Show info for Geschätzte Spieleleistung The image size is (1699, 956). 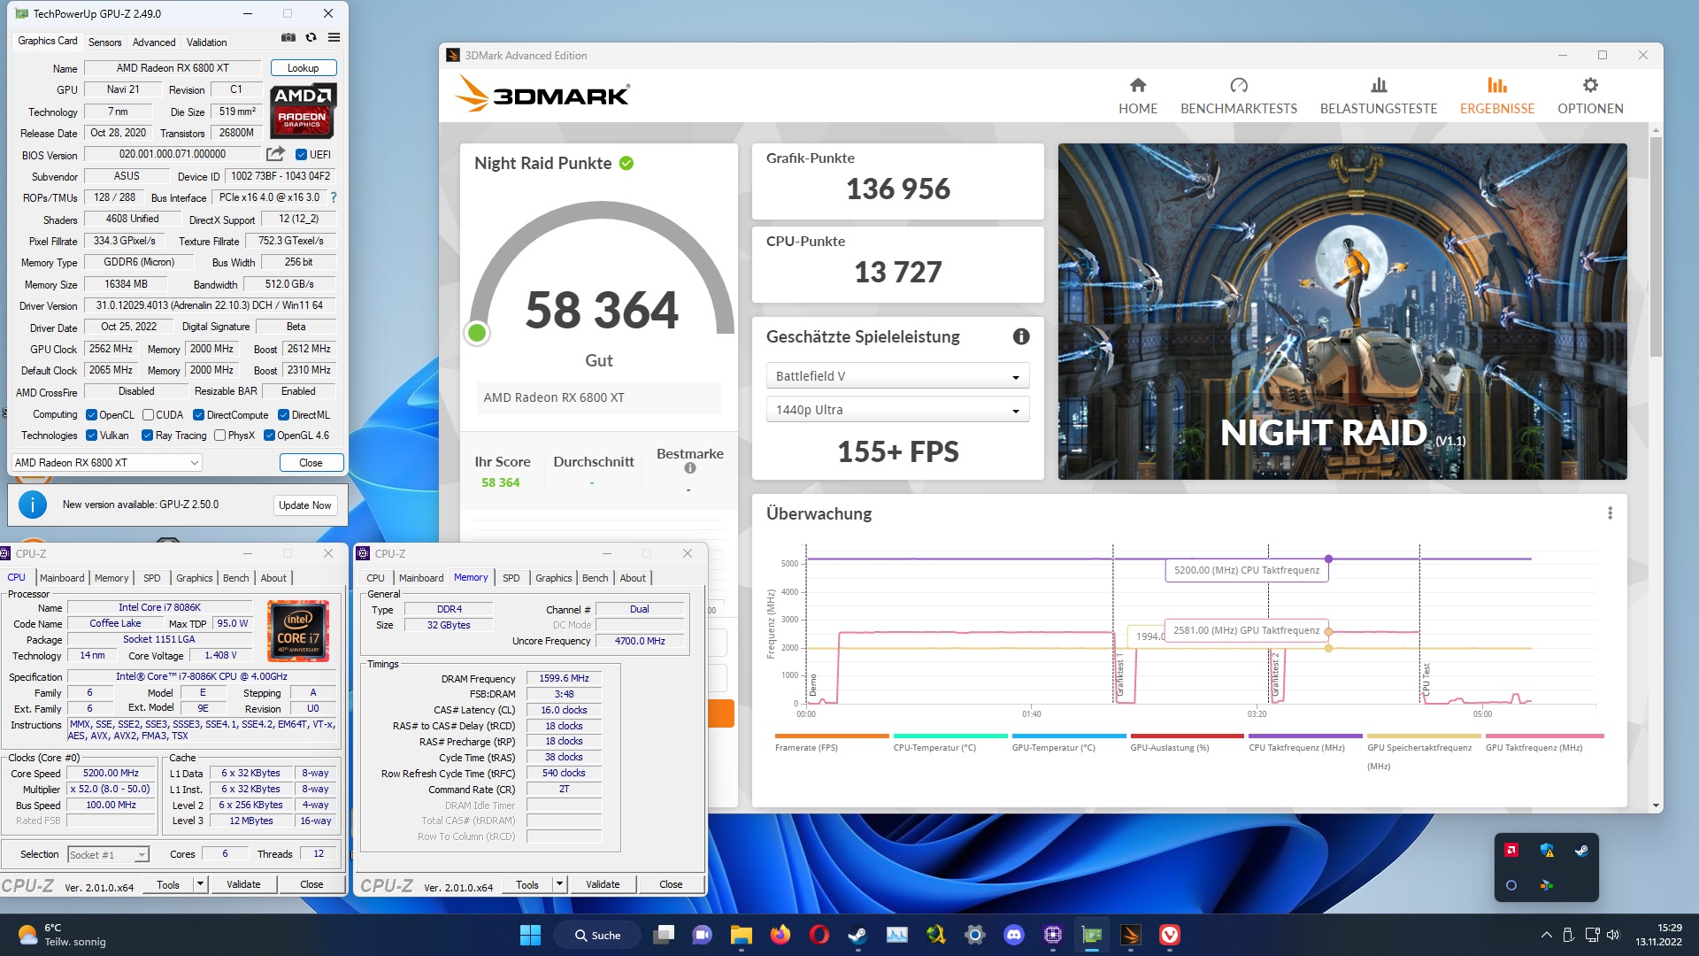tap(1021, 336)
